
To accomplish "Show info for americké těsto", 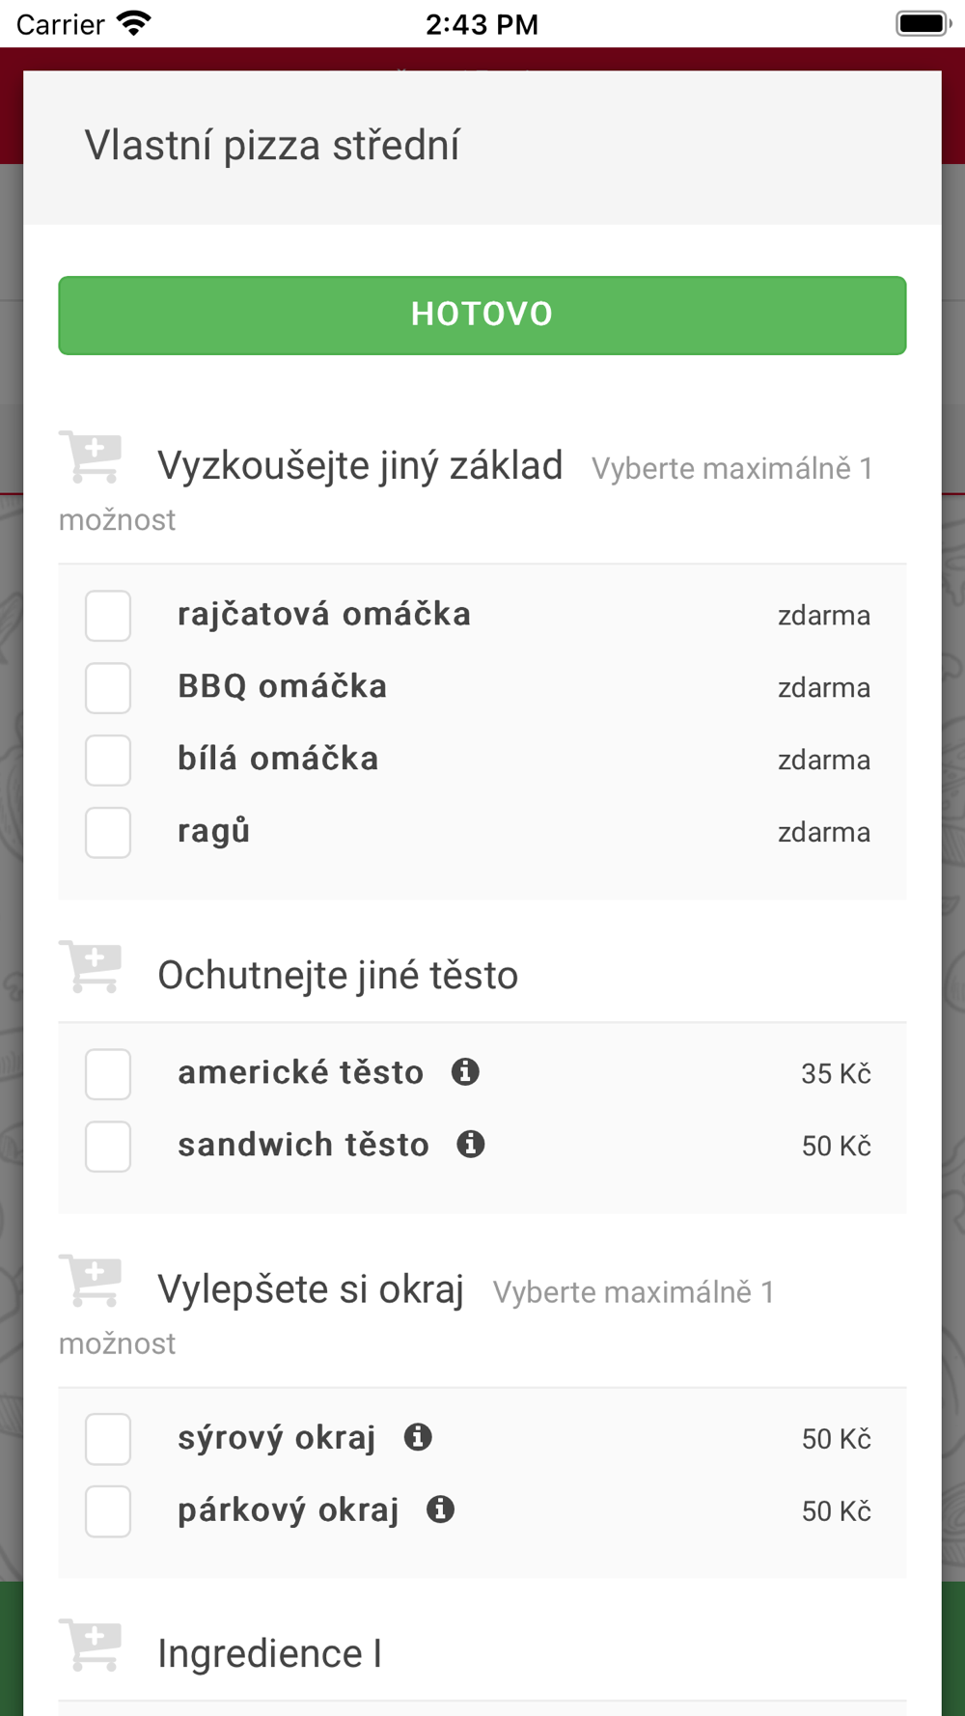I will [x=465, y=1072].
